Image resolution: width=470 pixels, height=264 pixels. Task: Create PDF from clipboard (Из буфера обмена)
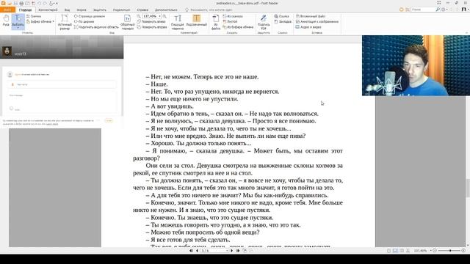click(238, 27)
